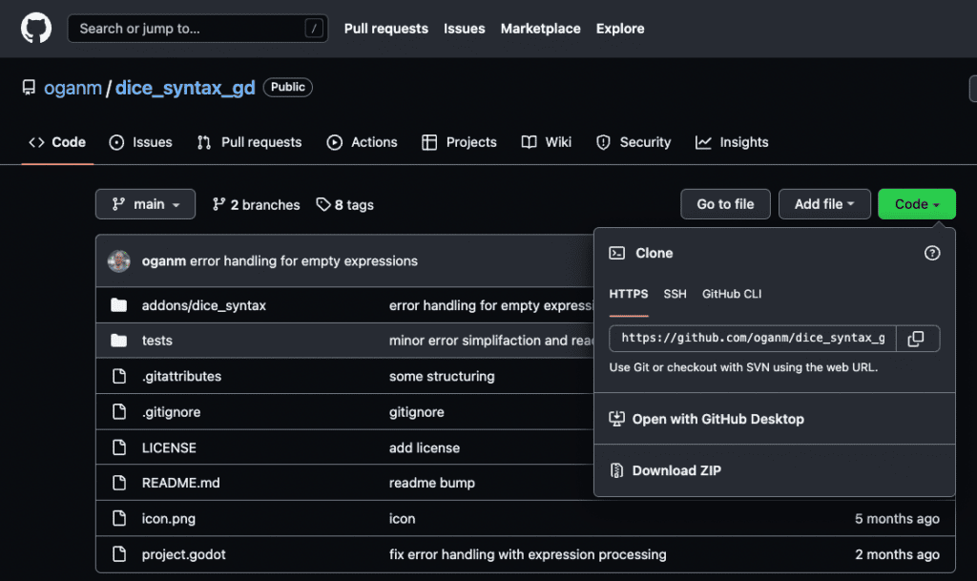The image size is (977, 581).
Task: Open the repository Issues tab
Action: click(x=141, y=142)
